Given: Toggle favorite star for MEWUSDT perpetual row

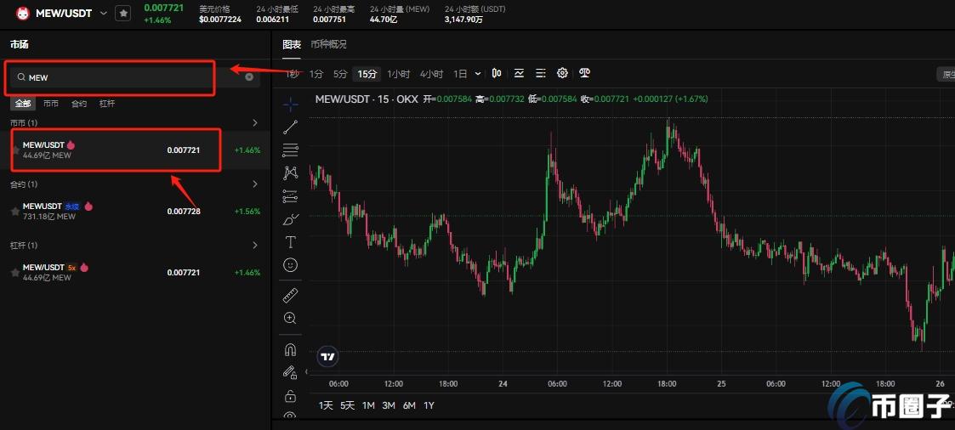Looking at the screenshot, I should pos(14,211).
